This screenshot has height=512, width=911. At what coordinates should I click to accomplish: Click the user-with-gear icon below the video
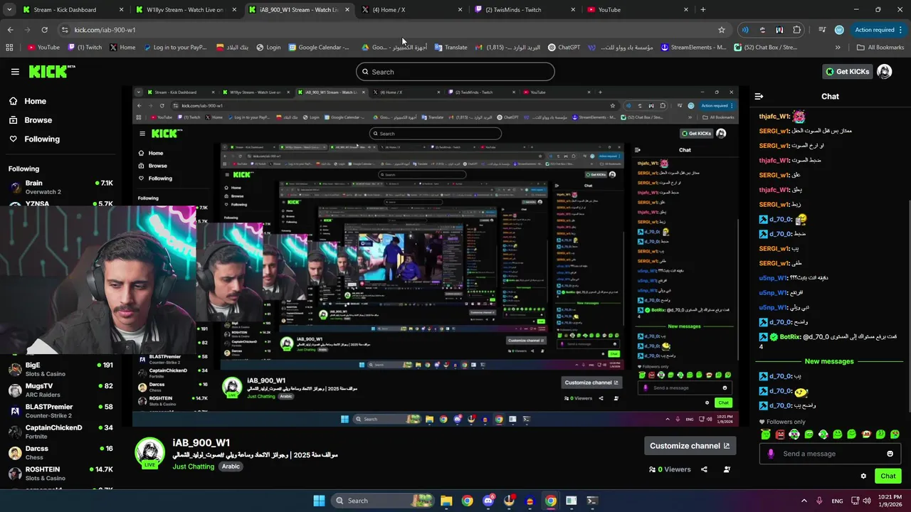(727, 469)
